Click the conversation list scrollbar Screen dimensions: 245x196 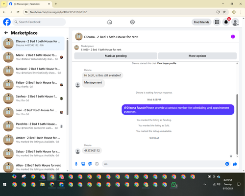tap(67, 77)
